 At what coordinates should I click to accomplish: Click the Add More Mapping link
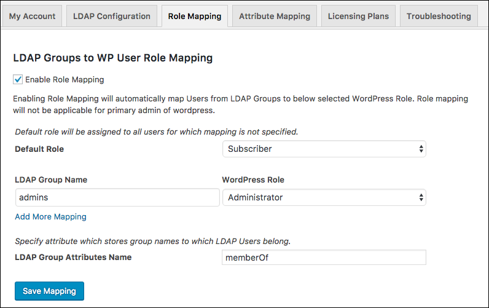50,216
